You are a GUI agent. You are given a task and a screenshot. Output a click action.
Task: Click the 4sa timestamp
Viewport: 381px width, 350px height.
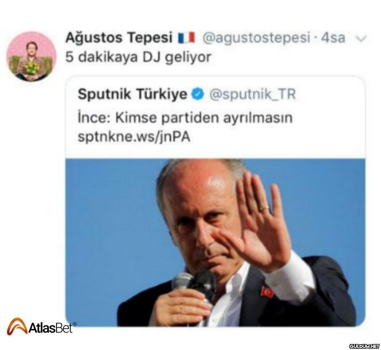click(x=333, y=38)
